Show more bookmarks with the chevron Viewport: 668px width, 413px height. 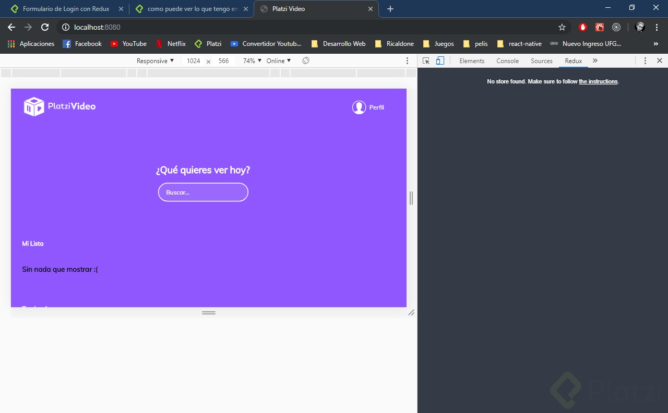click(656, 44)
